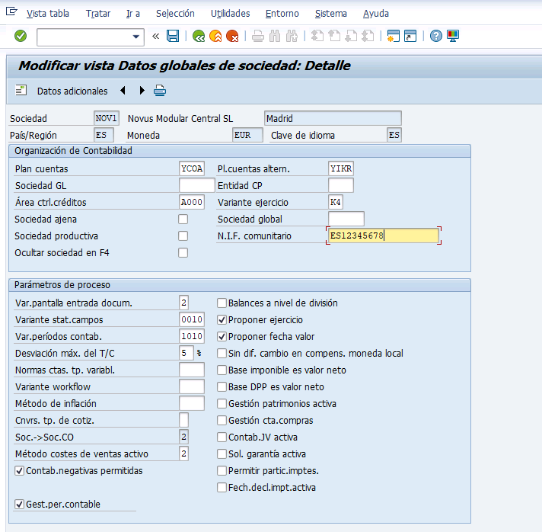
Task: Uncheck the Proponer ejercicio checkbox
Action: 222,319
